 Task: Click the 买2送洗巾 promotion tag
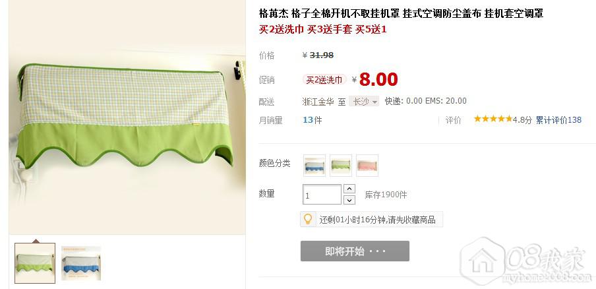point(324,80)
